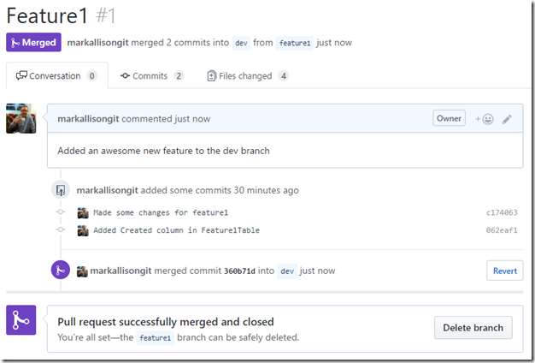Click the large purple merge icon at bottom
This screenshot has width=535, height=363.
coord(21,320)
